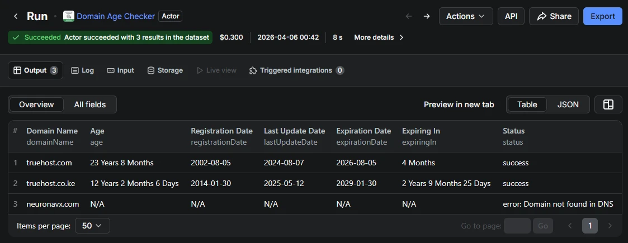Screen dimensions: 628x243
Task: Switch output to Table format
Action: pyautogui.click(x=527, y=104)
